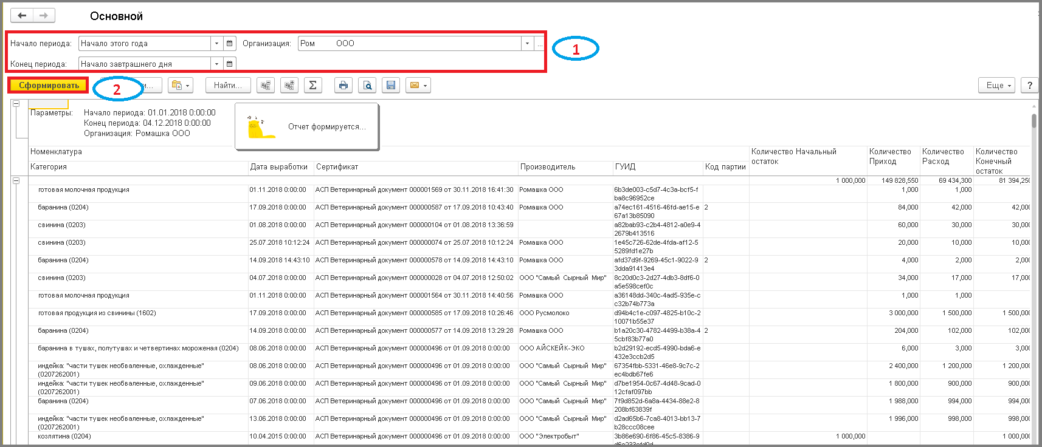Click into the Конец периода field
Viewport: 1042px width, 447px height.
145,64
